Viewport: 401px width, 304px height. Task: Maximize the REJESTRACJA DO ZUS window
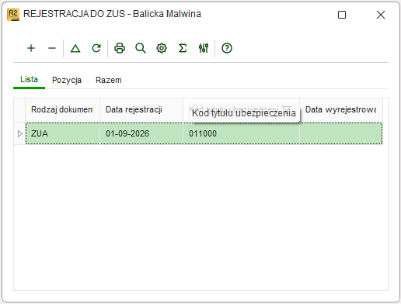(x=342, y=15)
